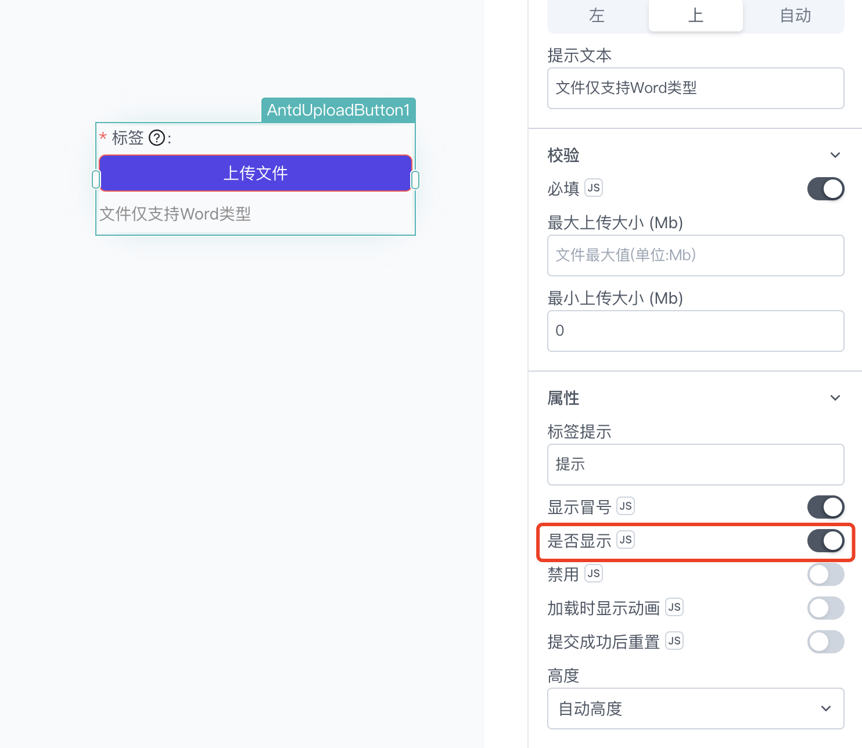Select the 上 label position tab

(696, 16)
